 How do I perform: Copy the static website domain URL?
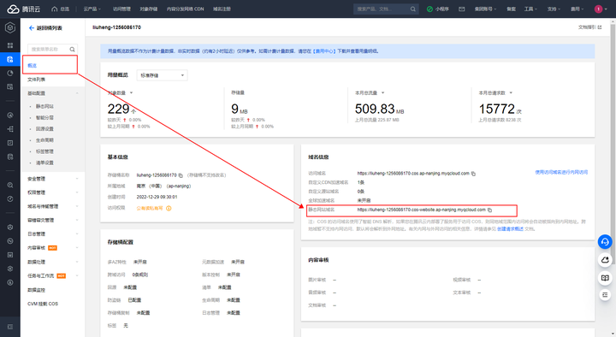click(x=490, y=210)
